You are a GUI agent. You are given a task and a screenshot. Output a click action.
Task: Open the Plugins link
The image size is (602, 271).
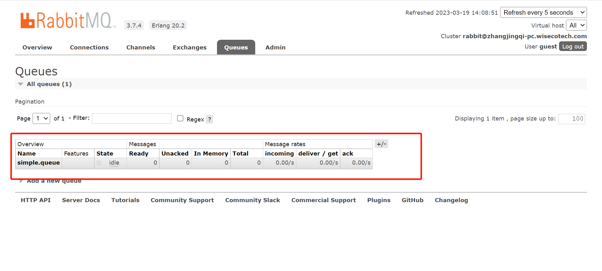[379, 200]
